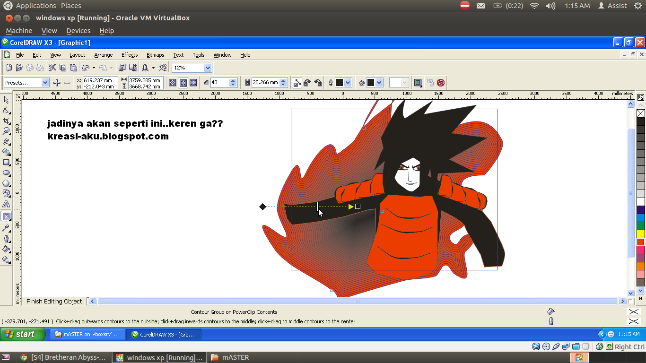Select the Crop tool
The width and height of the screenshot is (646, 363).
pyautogui.click(x=6, y=121)
